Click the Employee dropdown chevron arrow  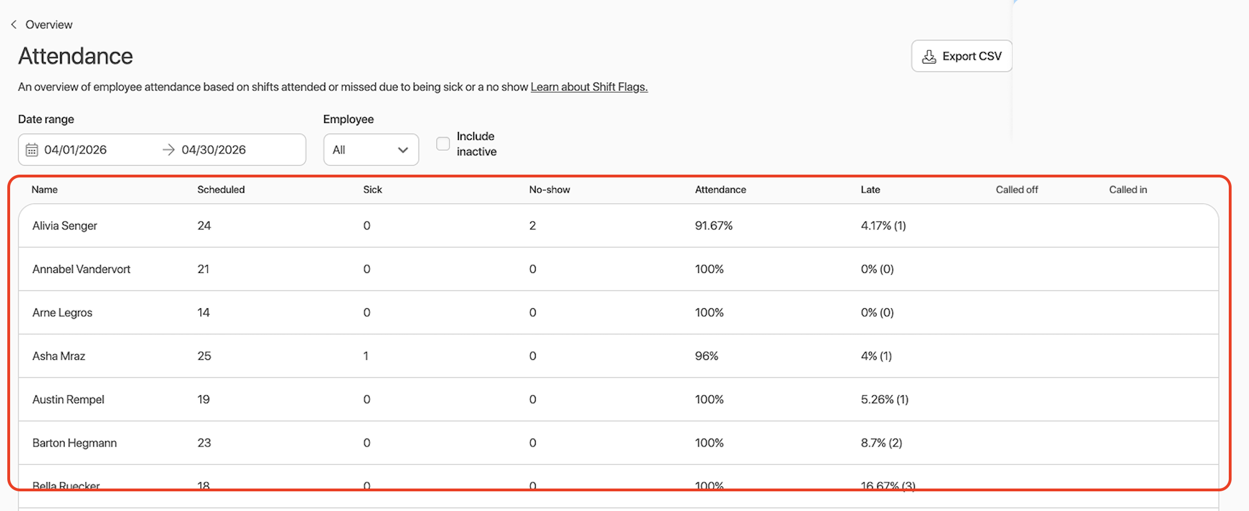403,150
